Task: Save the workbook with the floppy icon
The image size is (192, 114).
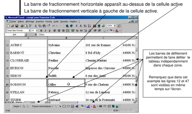Action: tap(17, 26)
